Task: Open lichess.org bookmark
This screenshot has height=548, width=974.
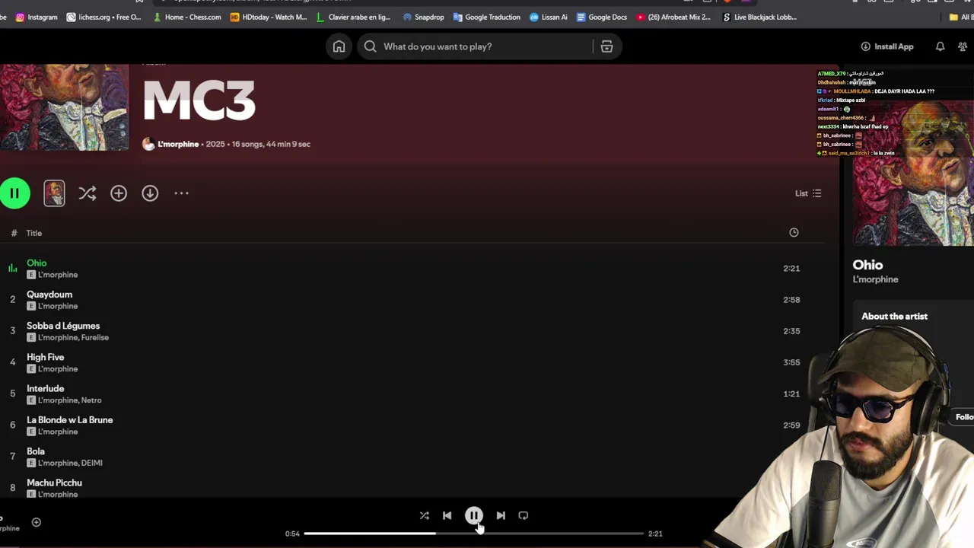Action: point(104,17)
